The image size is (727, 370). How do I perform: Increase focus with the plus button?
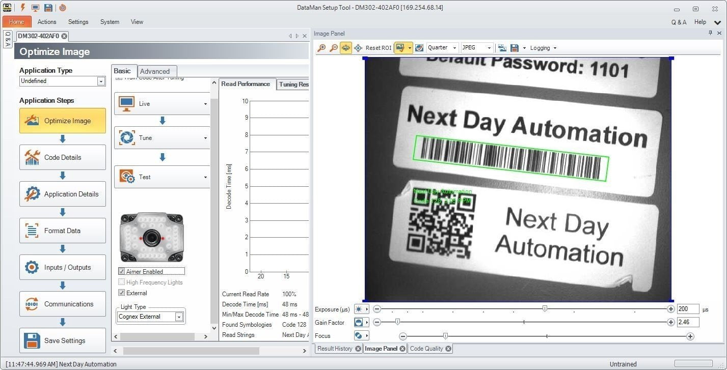(x=690, y=336)
